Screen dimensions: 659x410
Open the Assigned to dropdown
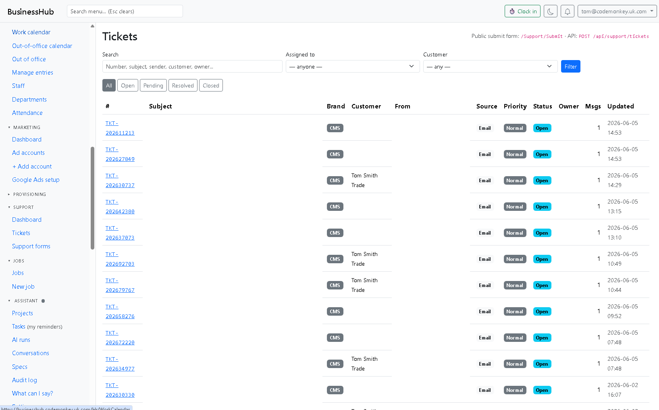(353, 67)
